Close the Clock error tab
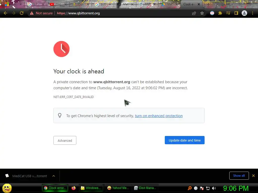This screenshot has width=258, height=193. point(199,5)
